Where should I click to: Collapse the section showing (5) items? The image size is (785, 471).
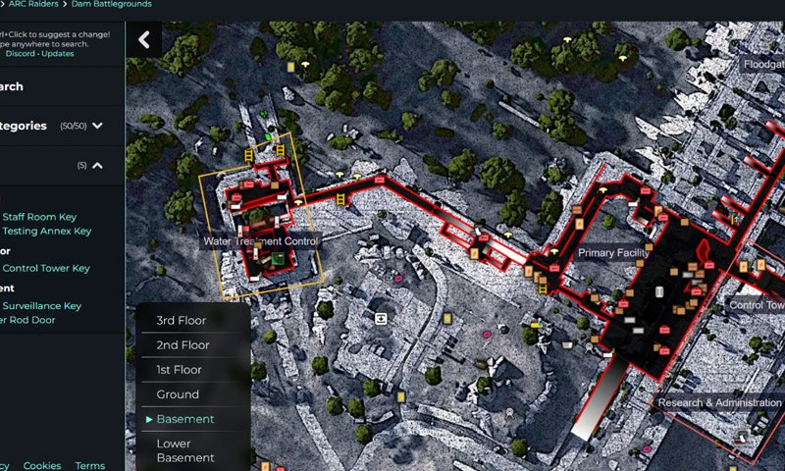click(97, 166)
